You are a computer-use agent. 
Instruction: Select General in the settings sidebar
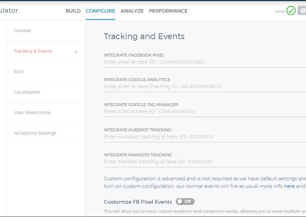(22, 31)
